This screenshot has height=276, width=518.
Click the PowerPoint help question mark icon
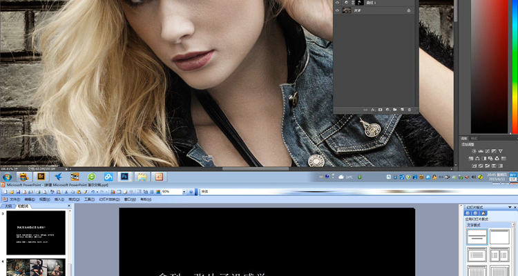[191, 192]
